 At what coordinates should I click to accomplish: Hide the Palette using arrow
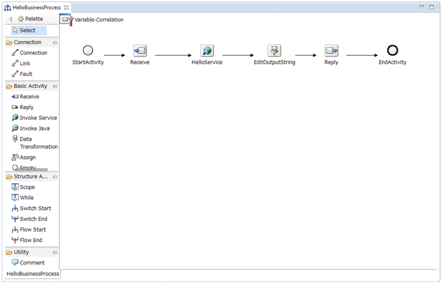pyautogui.click(x=11, y=19)
